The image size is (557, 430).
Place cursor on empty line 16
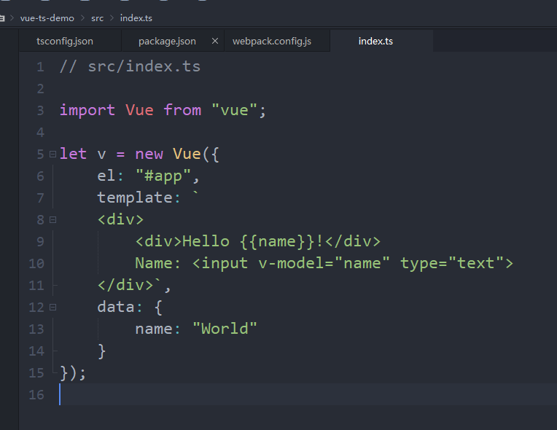tap(219, 394)
